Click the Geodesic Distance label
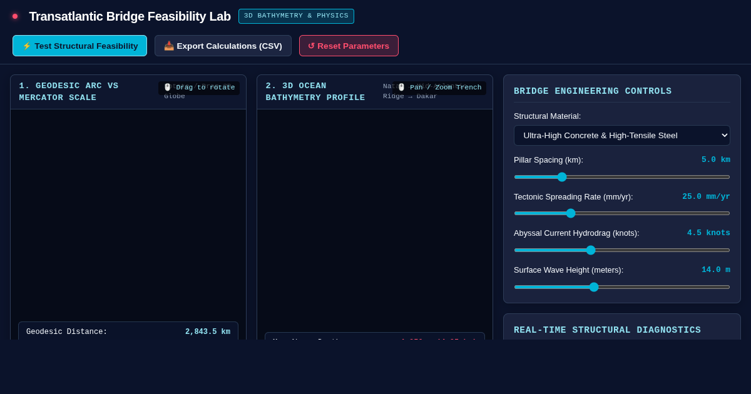Image resolution: width=751 pixels, height=394 pixels. pyautogui.click(x=67, y=332)
